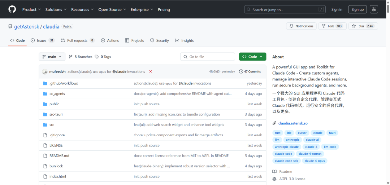Viewport: 390px width, 185px height.
Task: Click mufeedvh's avatar thumbnail
Action: [45, 71]
